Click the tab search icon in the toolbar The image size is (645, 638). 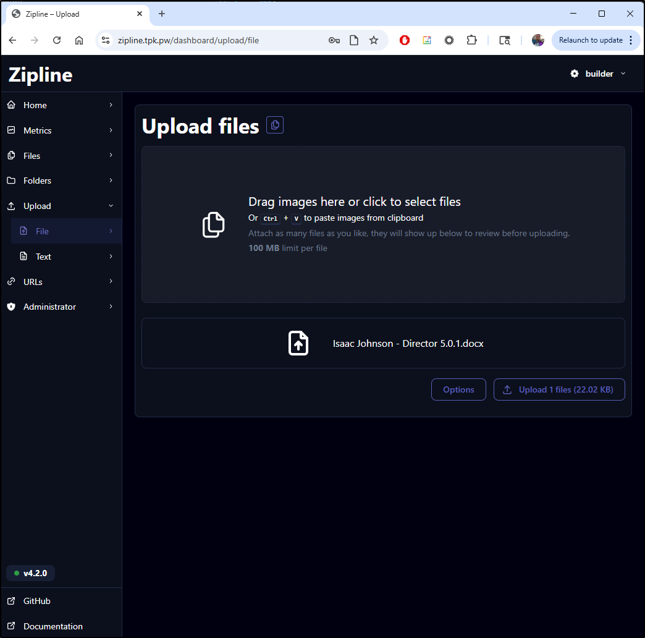pyautogui.click(x=505, y=40)
